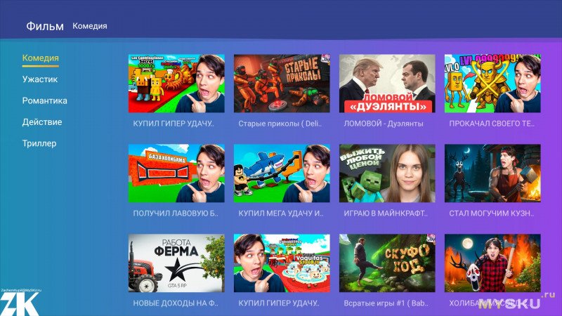Select the lava base video thumbnail
The image size is (562, 316).
(176, 173)
